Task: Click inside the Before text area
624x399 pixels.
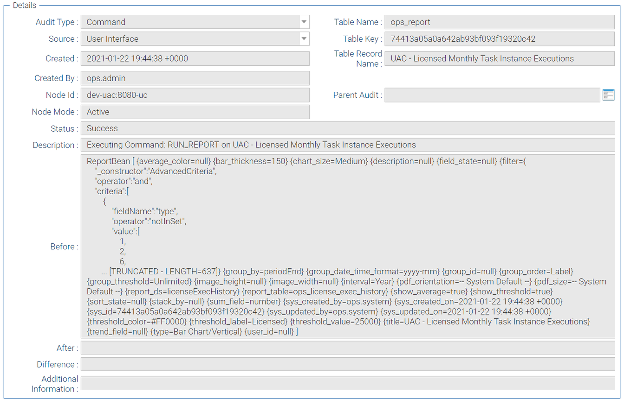Action: pyautogui.click(x=347, y=247)
